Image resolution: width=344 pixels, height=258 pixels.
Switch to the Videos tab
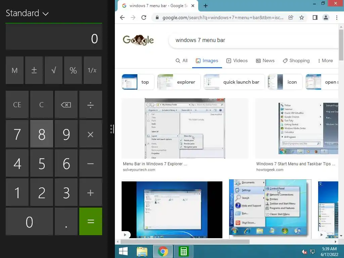[x=237, y=61]
